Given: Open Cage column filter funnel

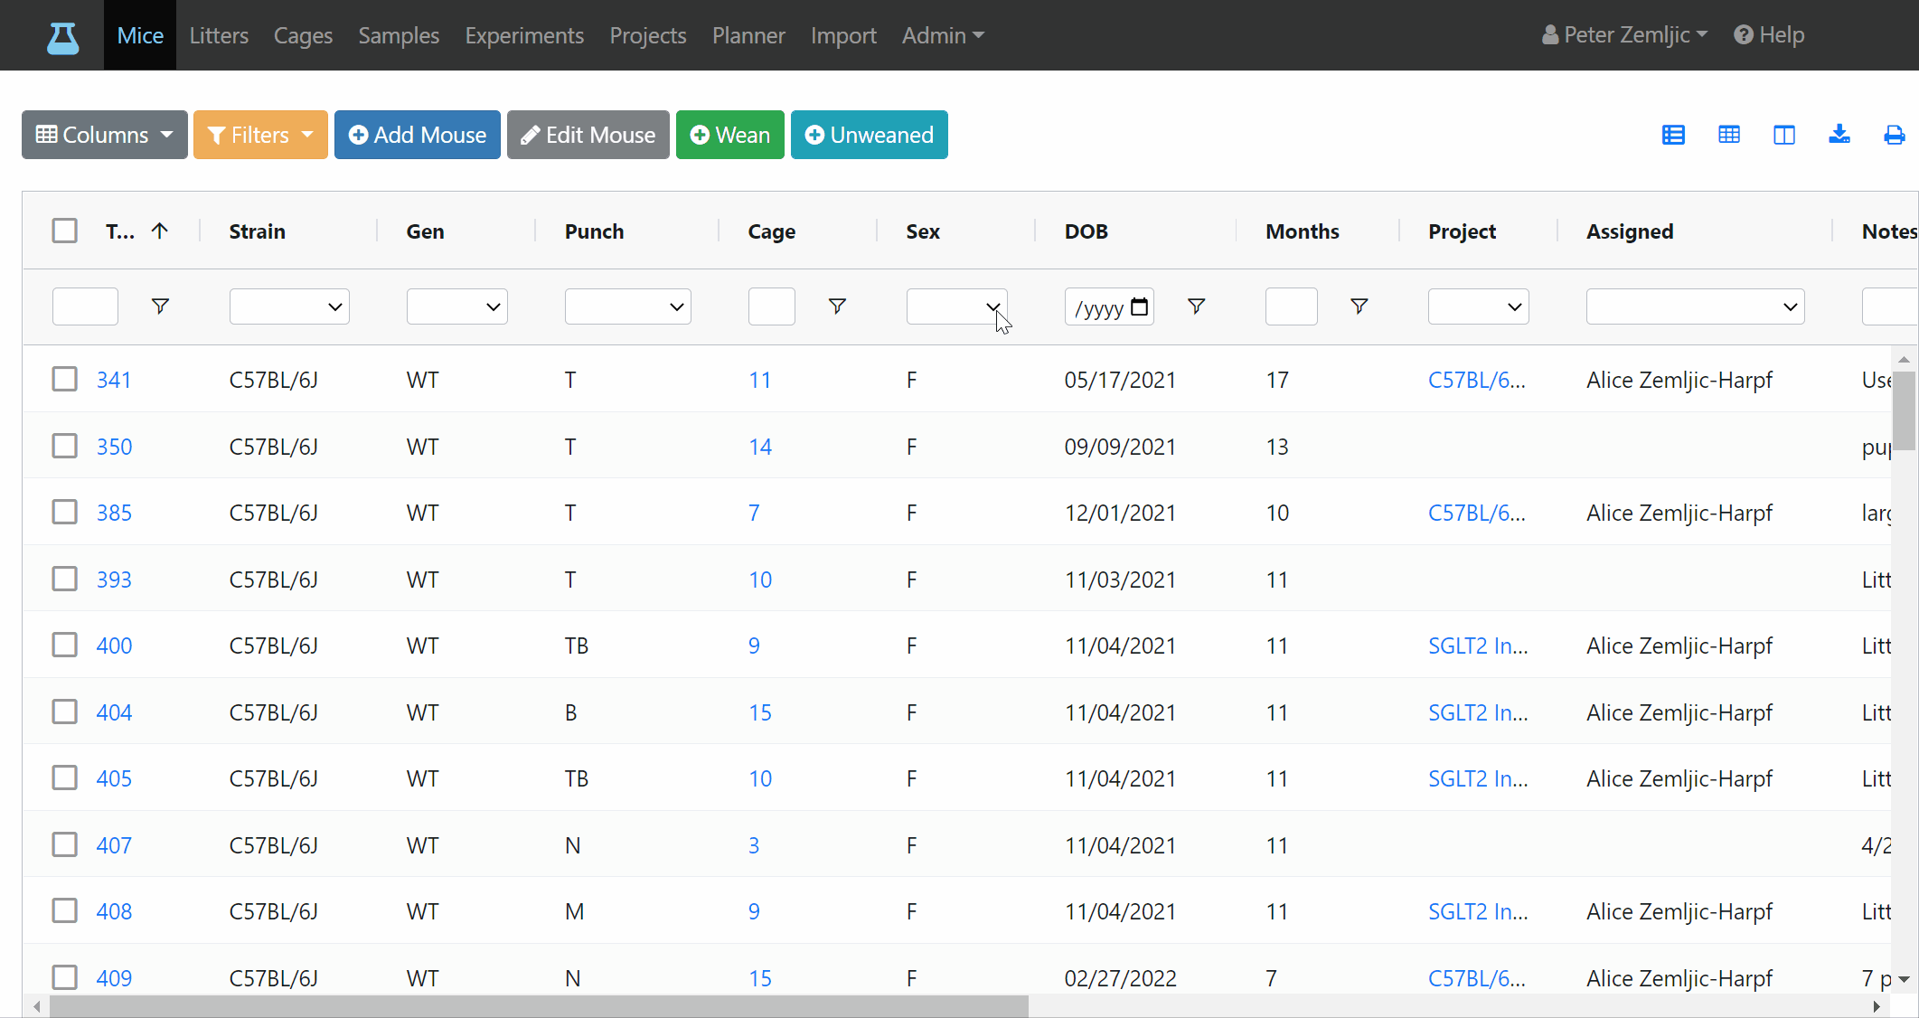Looking at the screenshot, I should coord(837,306).
